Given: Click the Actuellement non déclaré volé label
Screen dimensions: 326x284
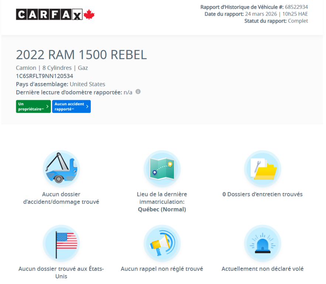Looking at the screenshot, I should point(262,269).
